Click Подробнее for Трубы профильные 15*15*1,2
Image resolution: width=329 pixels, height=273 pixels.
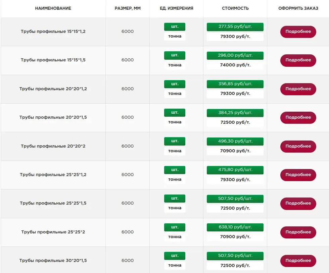[x=298, y=32]
